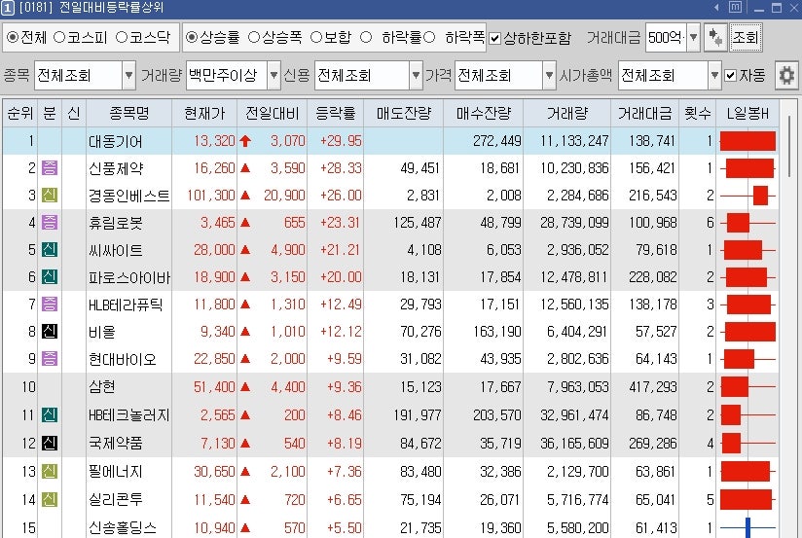Click the m mode icon in title bar
The image size is (802, 538).
pos(735,7)
